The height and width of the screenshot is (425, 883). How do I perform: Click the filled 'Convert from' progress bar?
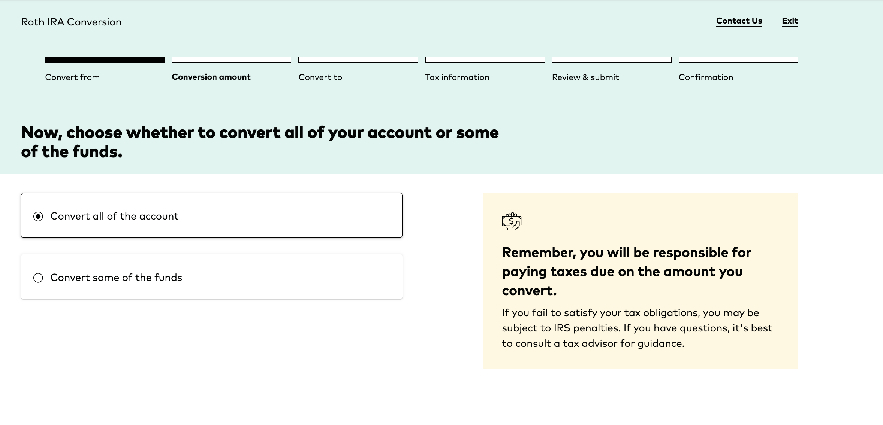[x=105, y=60]
